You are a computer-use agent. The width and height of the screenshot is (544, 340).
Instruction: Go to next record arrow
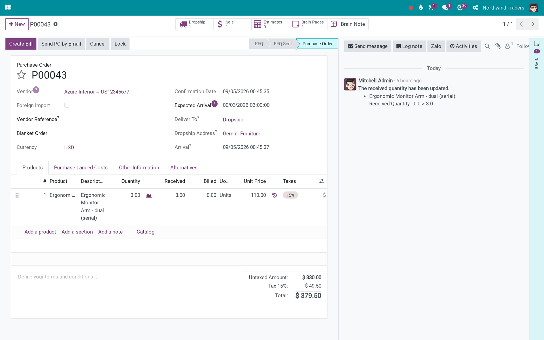coord(533,24)
